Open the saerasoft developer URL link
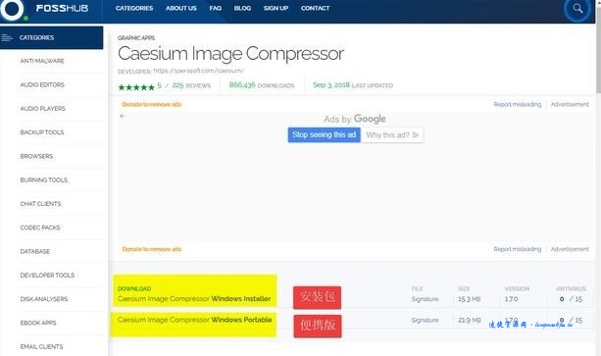The image size is (601, 356). [x=199, y=71]
